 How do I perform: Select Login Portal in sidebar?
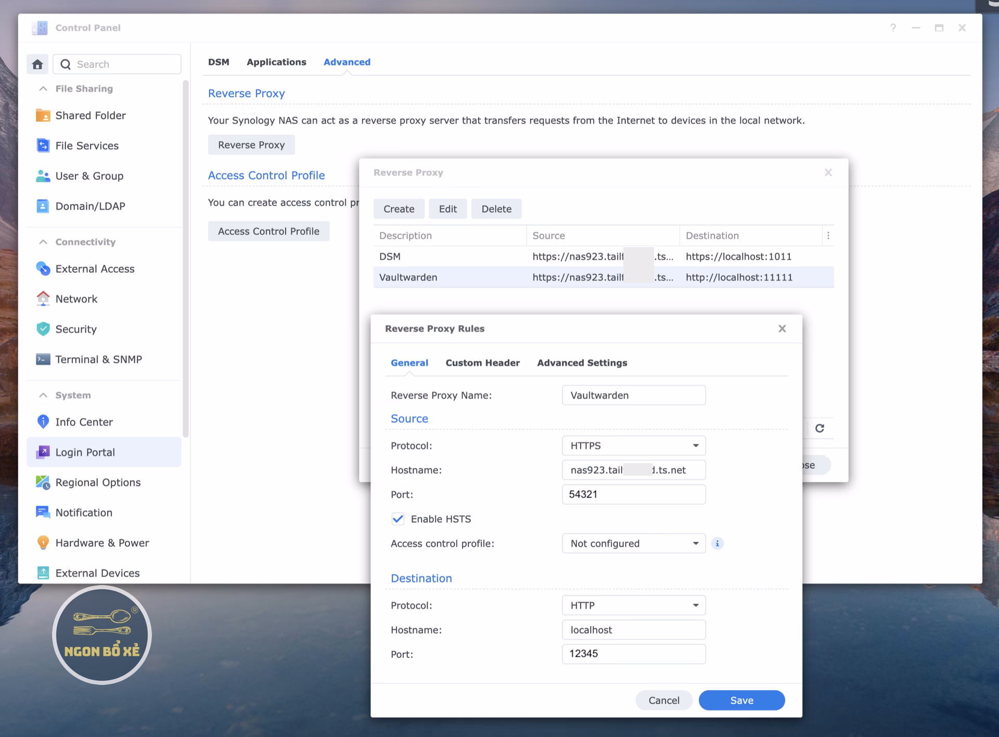click(x=104, y=452)
